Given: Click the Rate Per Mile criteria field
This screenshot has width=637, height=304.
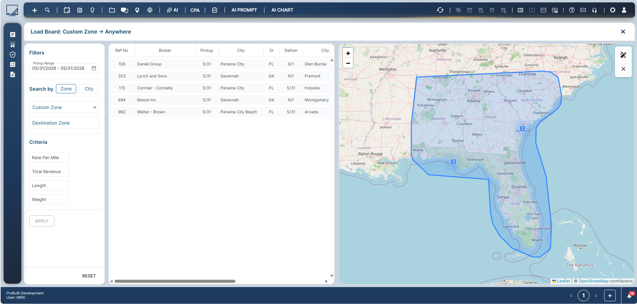Looking at the screenshot, I should coord(49,157).
